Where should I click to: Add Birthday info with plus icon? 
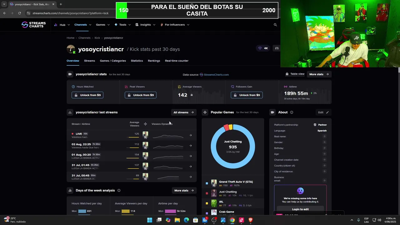pos(324,148)
